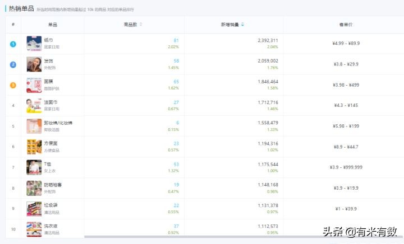Click sales value 1,131,378
The height and width of the screenshot is (244, 404).
pos(268,205)
